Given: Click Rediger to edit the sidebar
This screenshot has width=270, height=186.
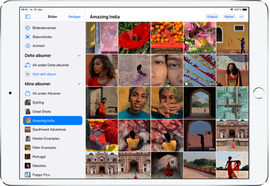Looking at the screenshot, I should coord(74,17).
